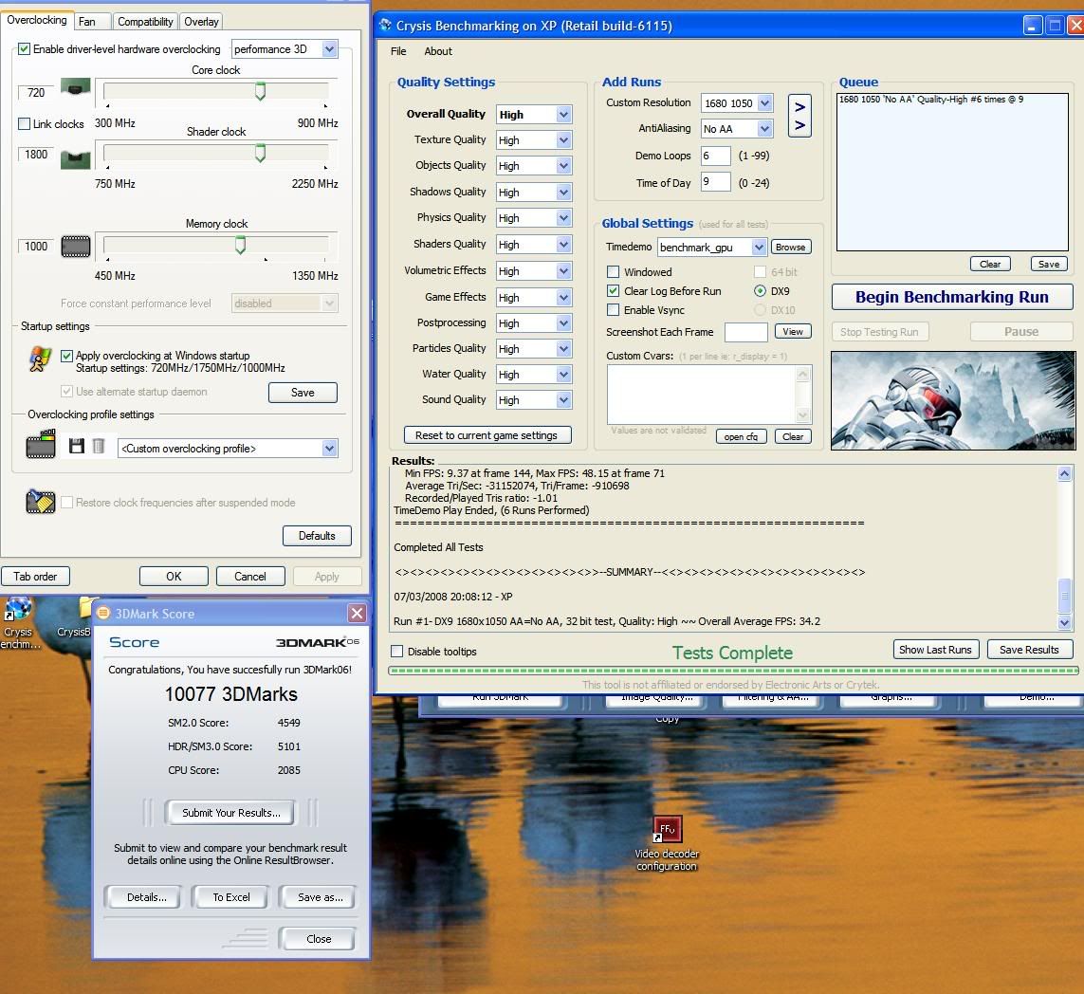Click the Custom Cvars text area

coord(708,394)
